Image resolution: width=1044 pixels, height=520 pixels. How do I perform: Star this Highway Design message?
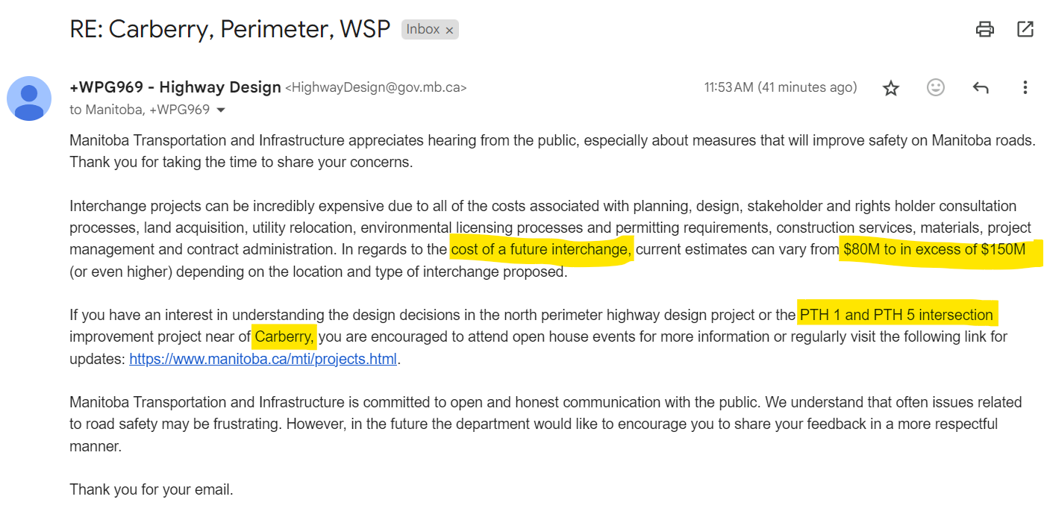(x=890, y=88)
